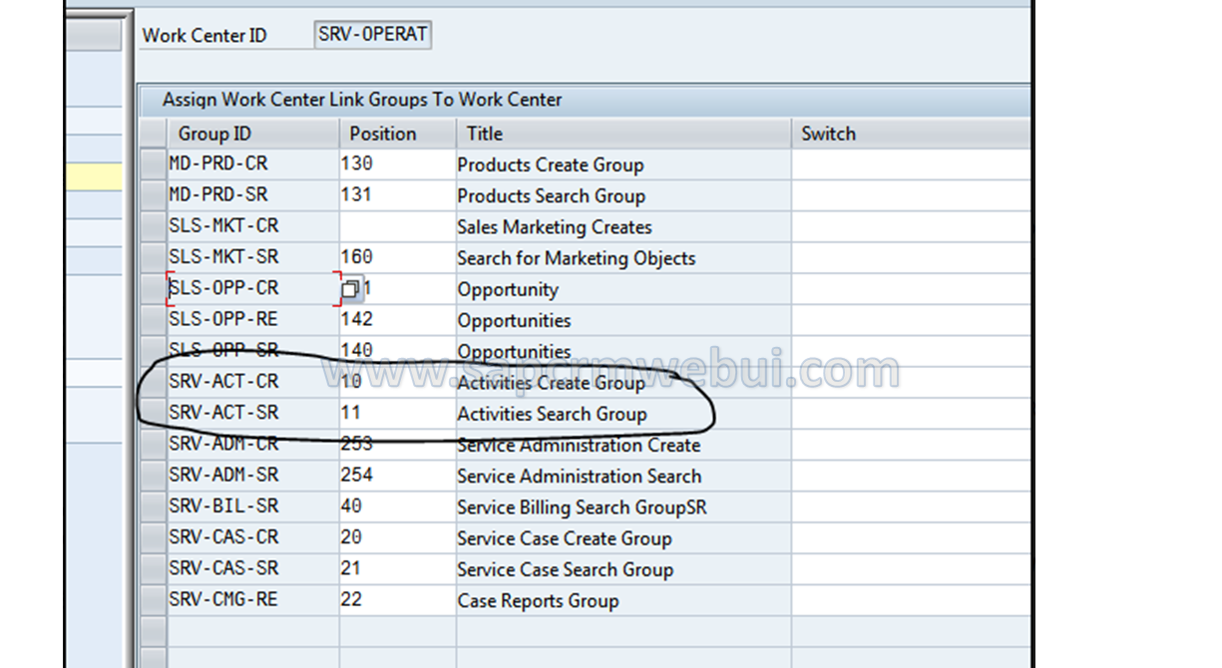Click position value 21 for SRV-CAS-SR

(x=398, y=568)
